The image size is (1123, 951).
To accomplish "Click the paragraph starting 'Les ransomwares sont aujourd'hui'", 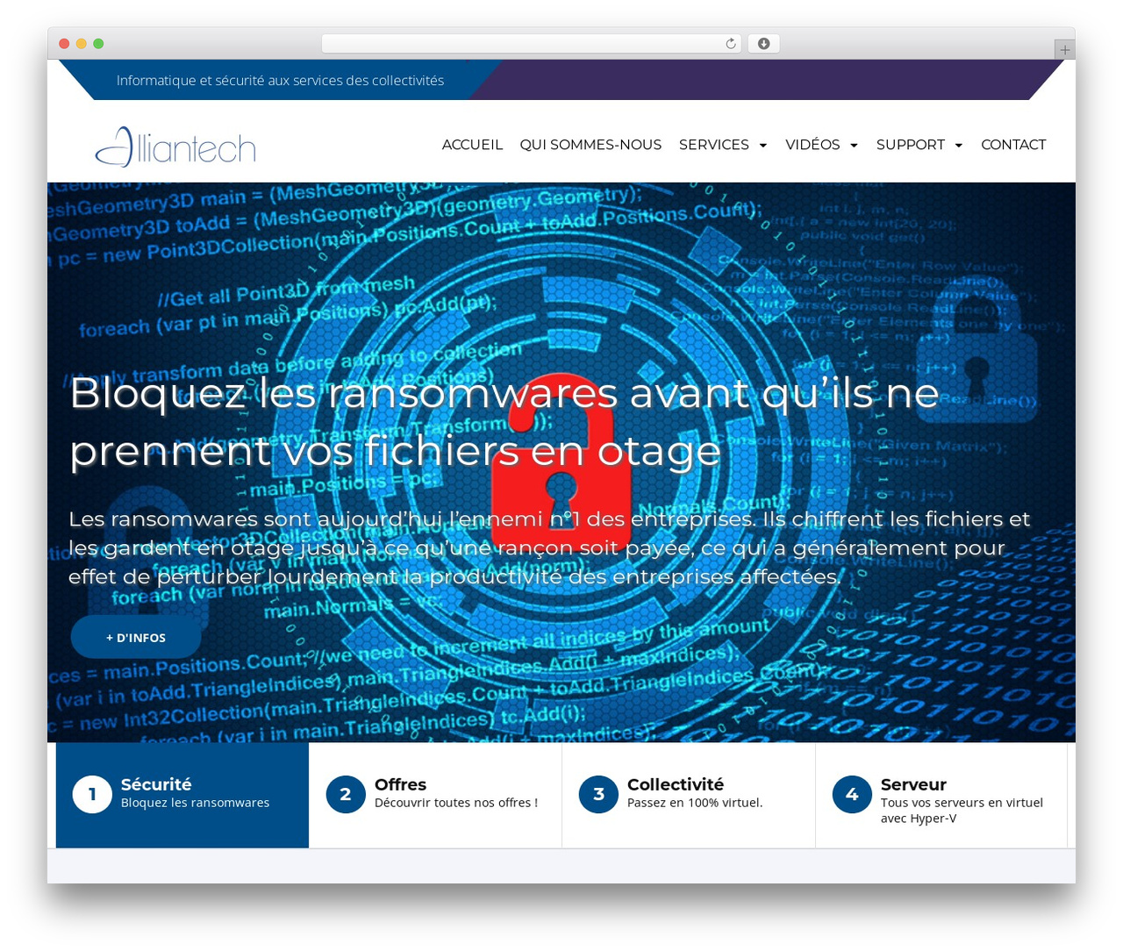I will (x=549, y=547).
